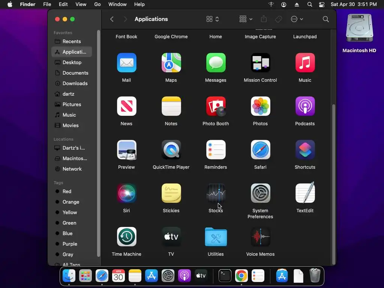Select Downloads in the sidebar

tap(72, 84)
